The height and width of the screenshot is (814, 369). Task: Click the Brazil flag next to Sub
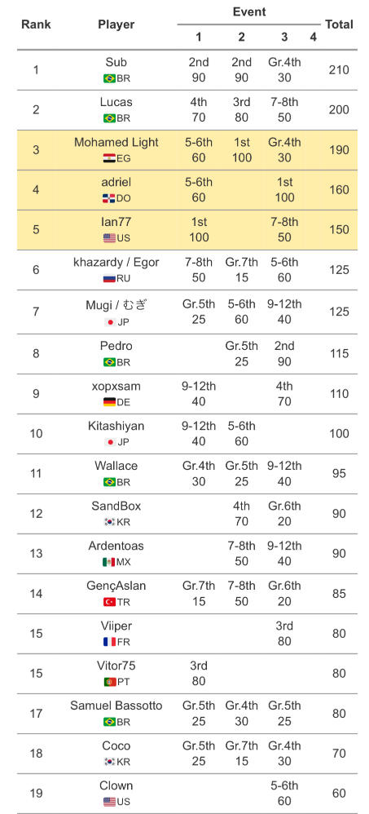tap(109, 78)
